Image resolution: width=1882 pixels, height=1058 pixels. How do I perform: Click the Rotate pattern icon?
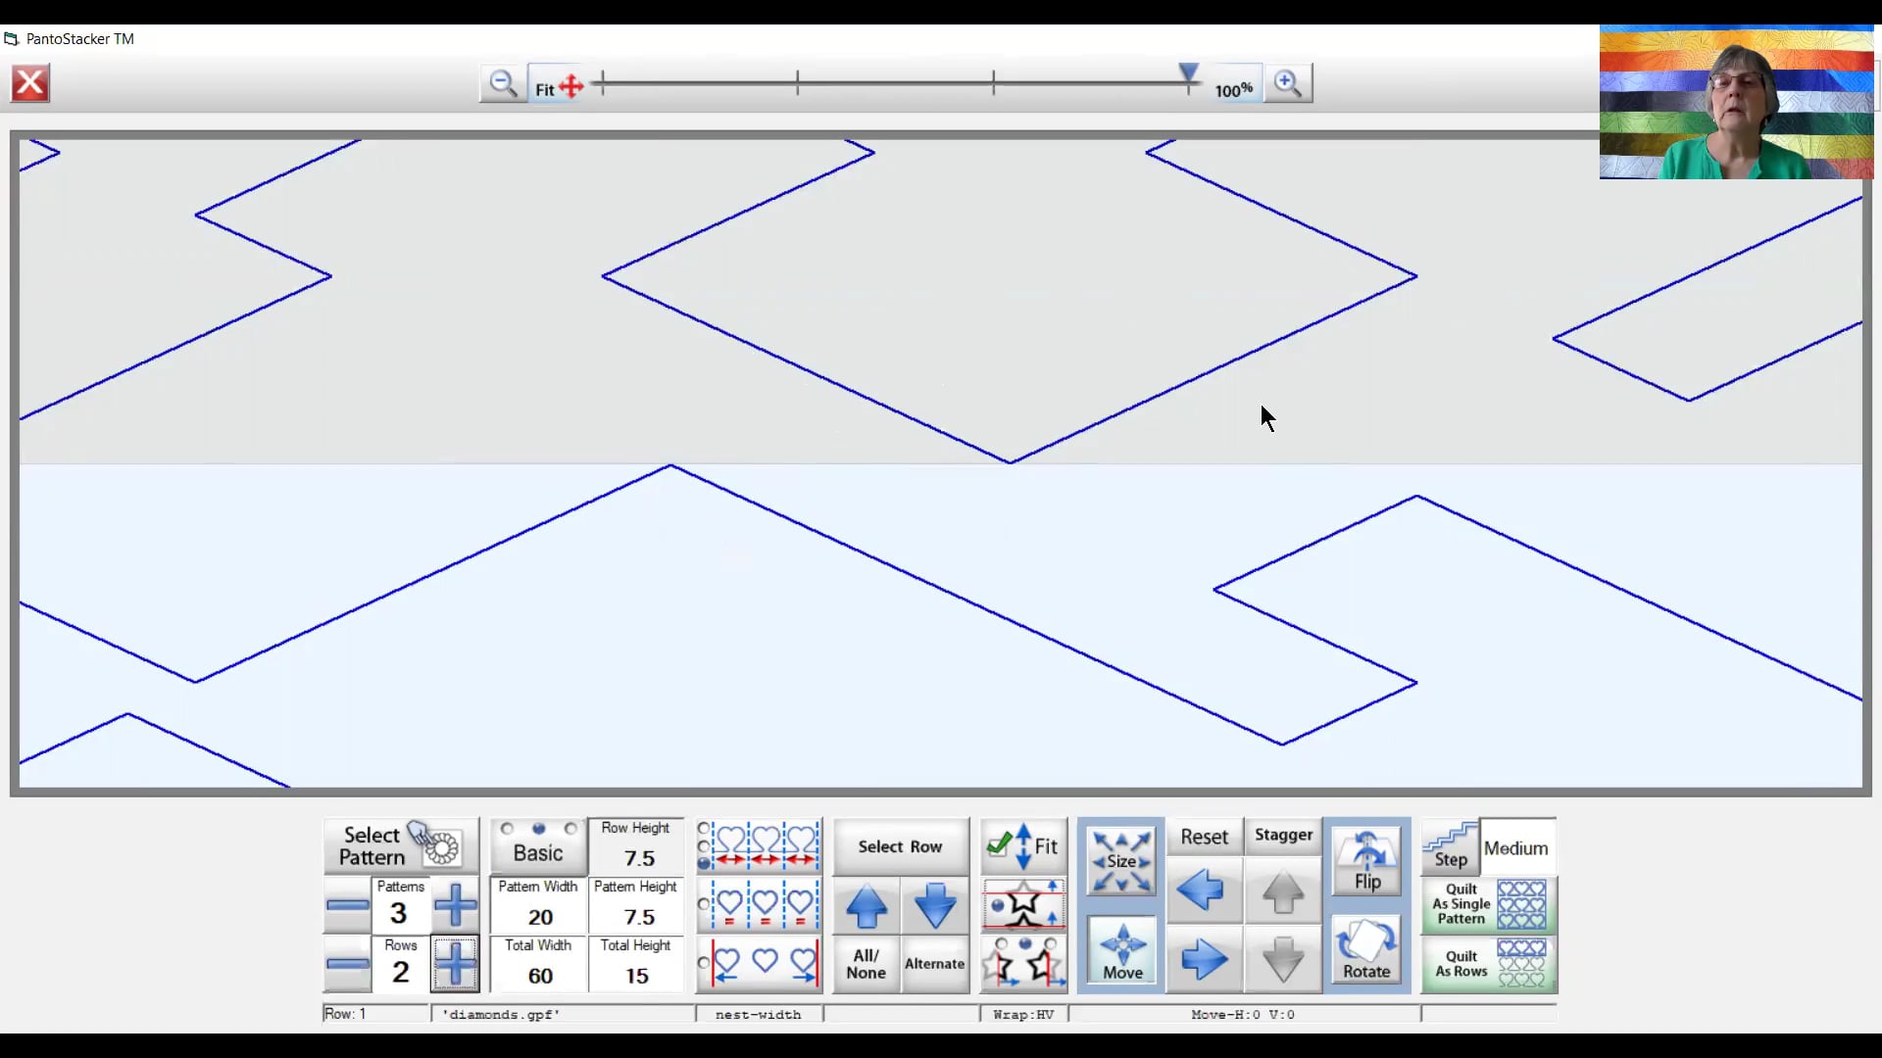click(1366, 950)
